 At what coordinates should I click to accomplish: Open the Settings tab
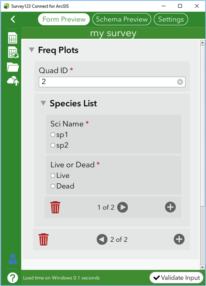click(x=171, y=19)
